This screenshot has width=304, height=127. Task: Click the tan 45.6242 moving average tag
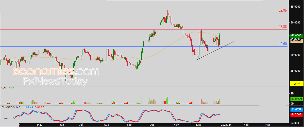(x=296, y=40)
